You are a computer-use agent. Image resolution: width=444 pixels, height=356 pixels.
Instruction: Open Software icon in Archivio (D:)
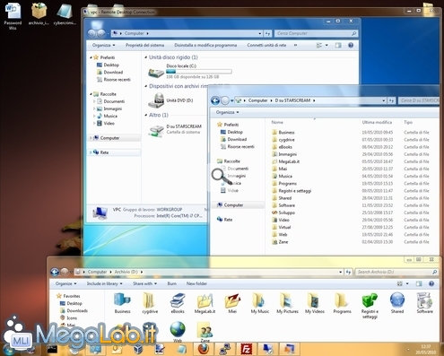[424, 303]
